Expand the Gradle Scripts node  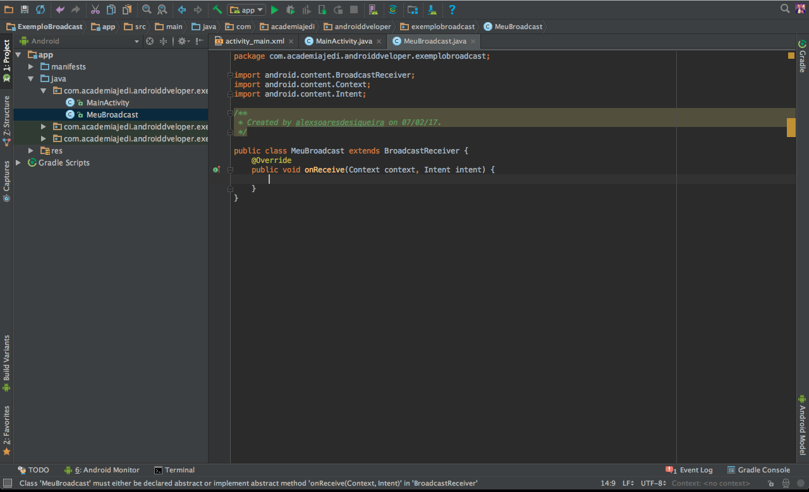19,162
